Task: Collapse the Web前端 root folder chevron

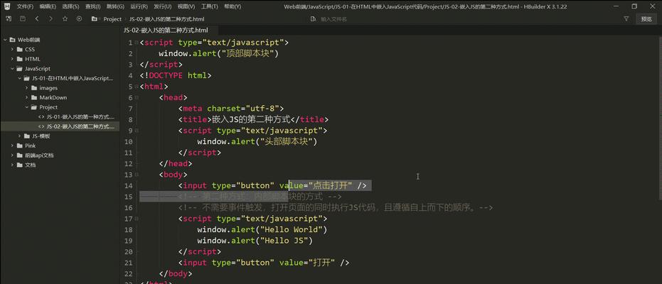Action: (5, 40)
